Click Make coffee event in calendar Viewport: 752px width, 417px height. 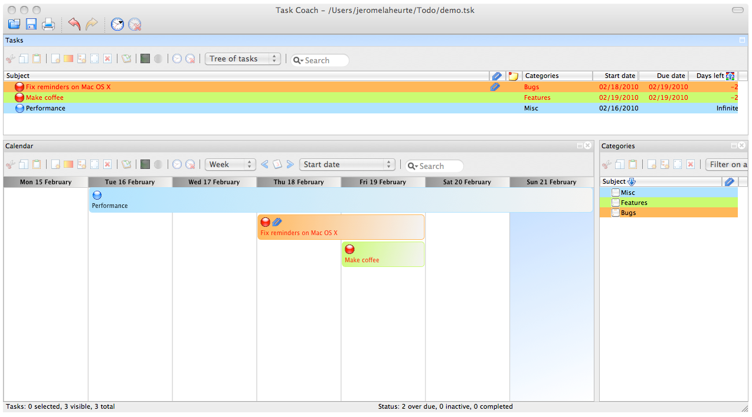pyautogui.click(x=383, y=254)
